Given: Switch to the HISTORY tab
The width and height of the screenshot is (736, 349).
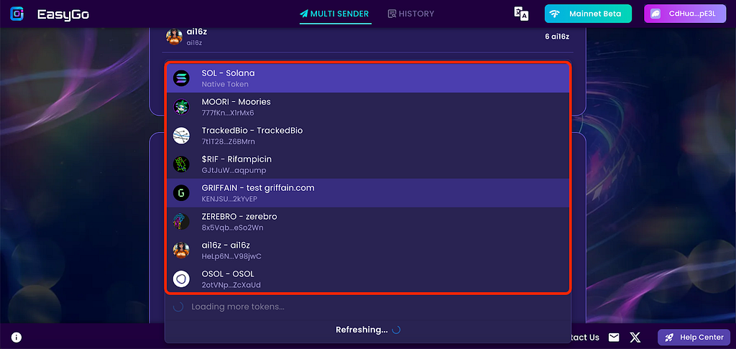Looking at the screenshot, I should (x=410, y=14).
